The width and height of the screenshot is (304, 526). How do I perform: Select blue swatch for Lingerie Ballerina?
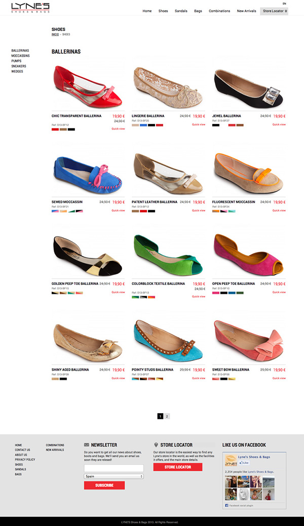pos(143,125)
